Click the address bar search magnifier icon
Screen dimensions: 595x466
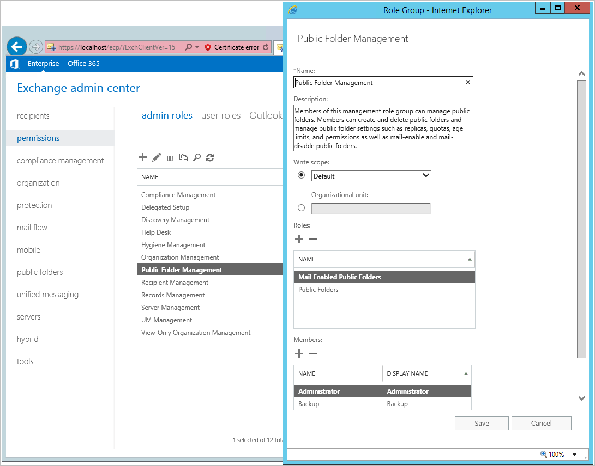pos(188,47)
